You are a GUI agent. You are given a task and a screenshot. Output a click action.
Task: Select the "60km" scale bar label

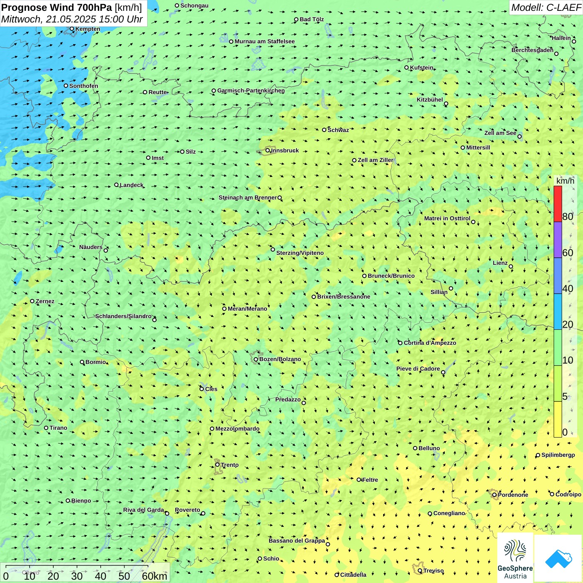pos(154,576)
